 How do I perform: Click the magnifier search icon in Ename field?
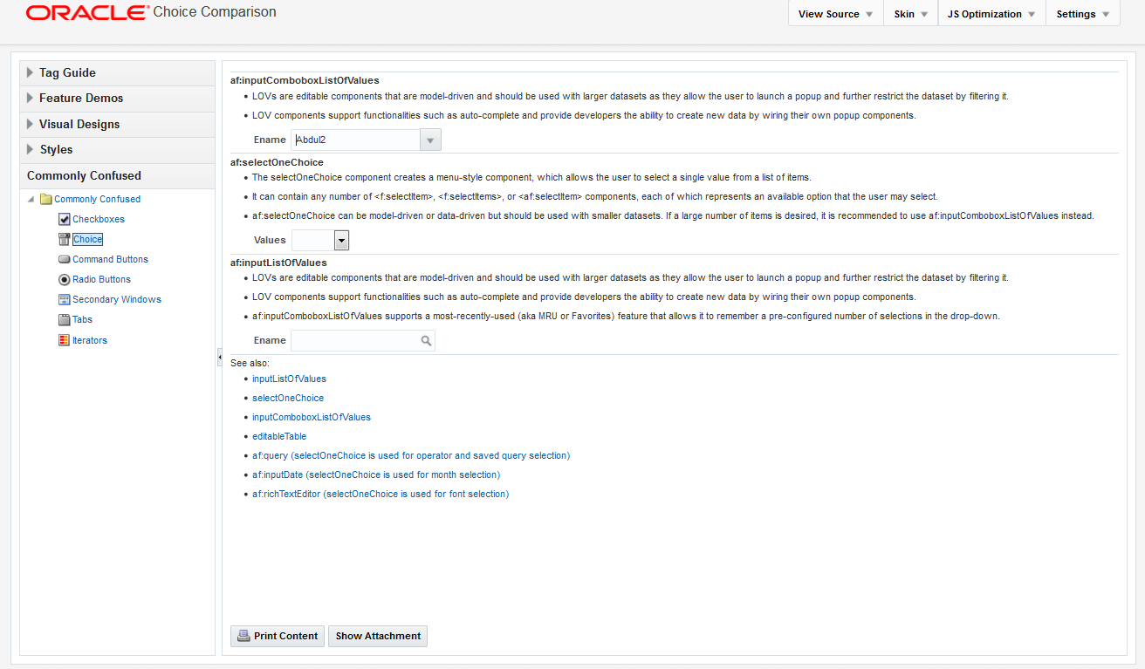[x=426, y=341]
